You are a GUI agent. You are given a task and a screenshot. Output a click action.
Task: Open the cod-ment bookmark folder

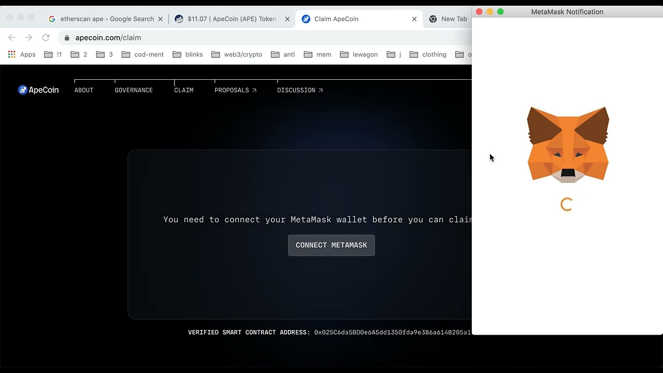click(x=142, y=54)
